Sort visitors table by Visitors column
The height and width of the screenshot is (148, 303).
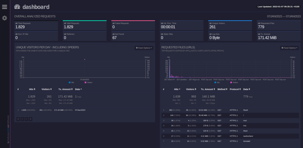tap(46, 89)
